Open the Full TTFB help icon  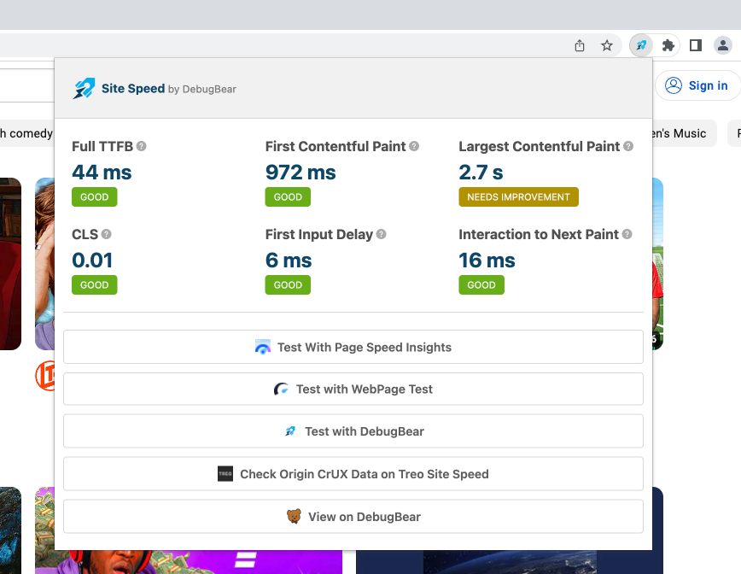(x=142, y=146)
